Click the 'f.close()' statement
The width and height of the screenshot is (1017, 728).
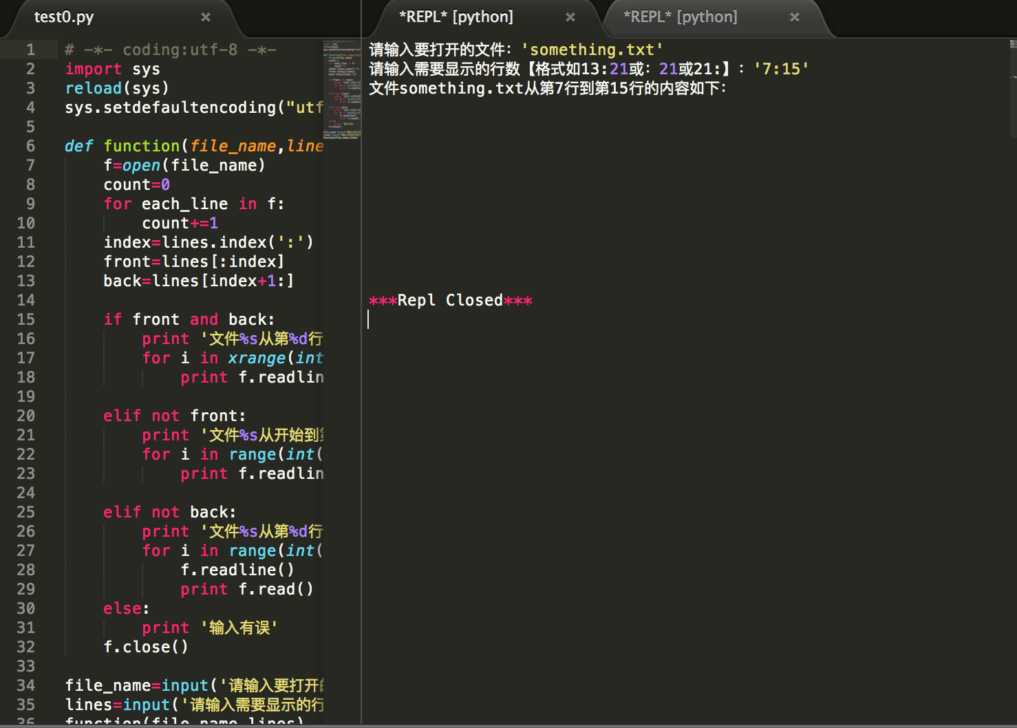click(145, 647)
